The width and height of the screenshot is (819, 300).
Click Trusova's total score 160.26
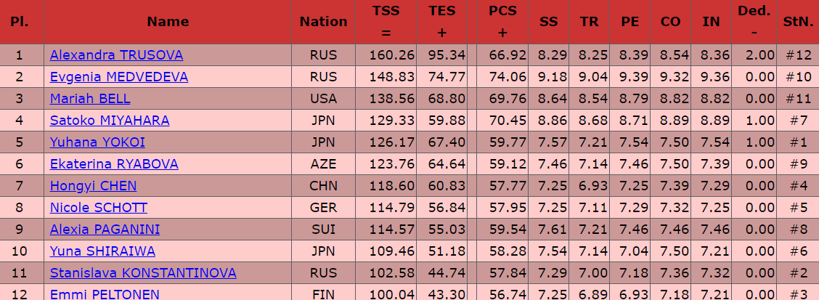point(391,55)
